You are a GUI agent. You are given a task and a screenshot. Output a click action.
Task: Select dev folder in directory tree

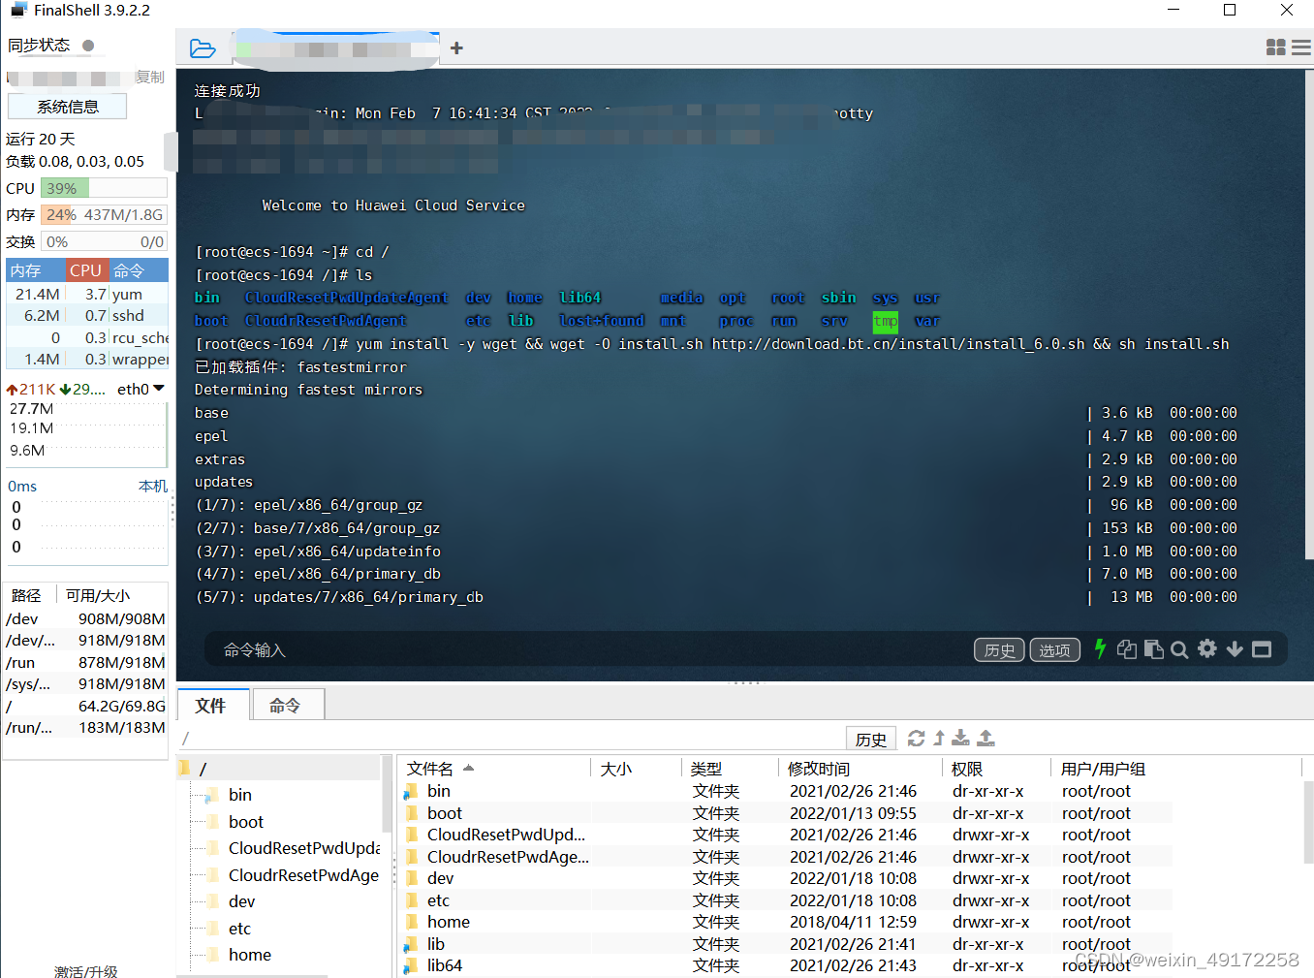click(x=241, y=901)
